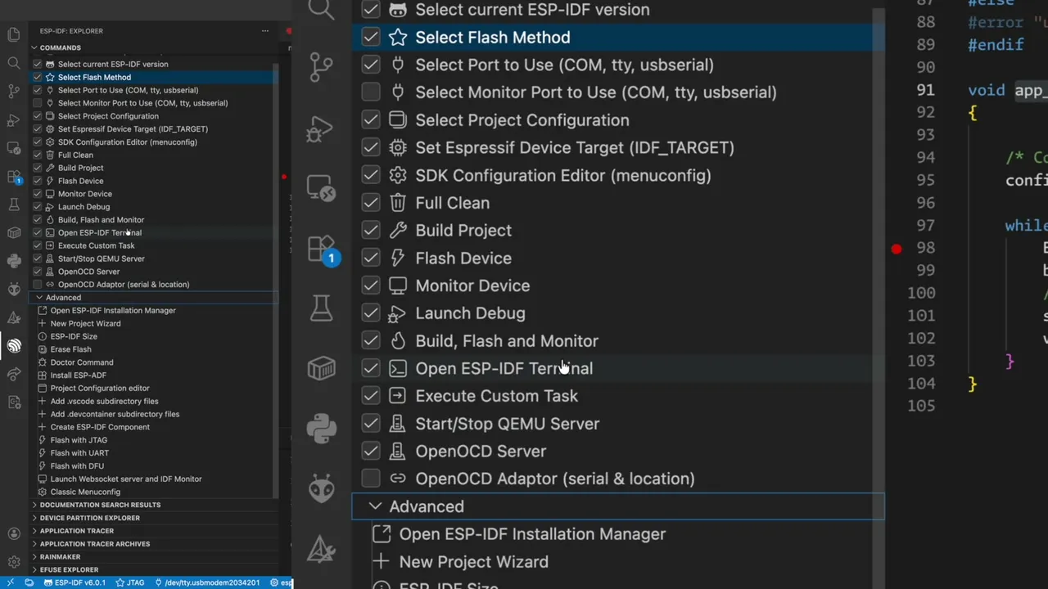Click magnified Source Control branch icon
The width and height of the screenshot is (1048, 589).
tap(321, 67)
